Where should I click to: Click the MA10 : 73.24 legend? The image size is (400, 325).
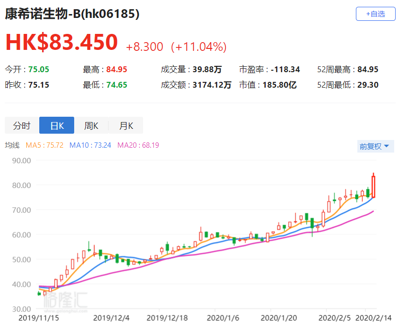point(90,145)
